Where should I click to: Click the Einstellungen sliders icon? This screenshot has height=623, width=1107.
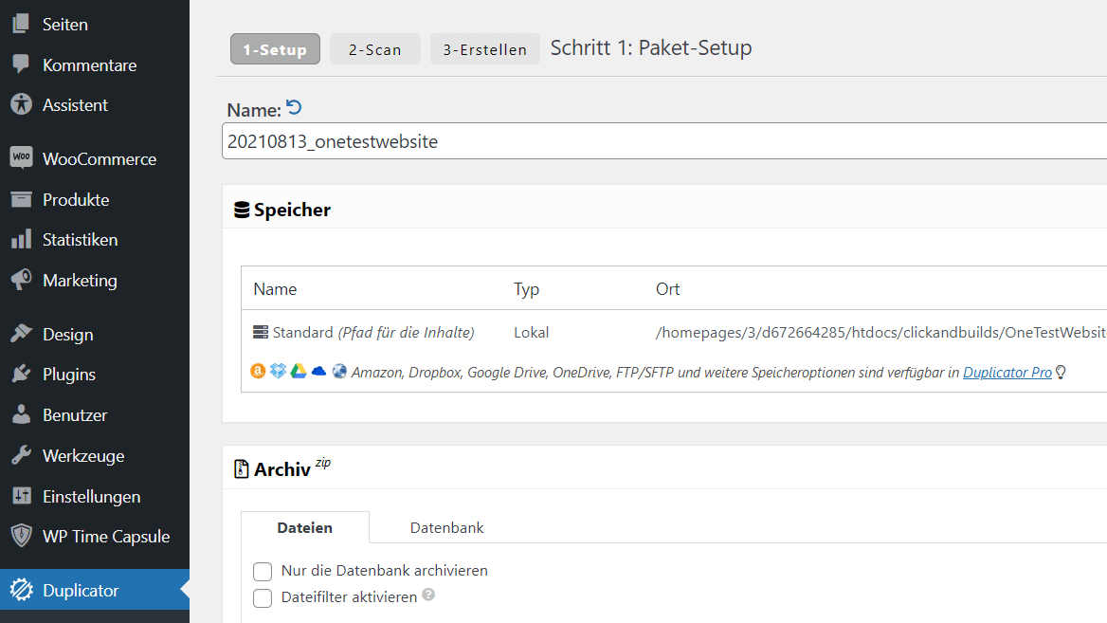21,496
